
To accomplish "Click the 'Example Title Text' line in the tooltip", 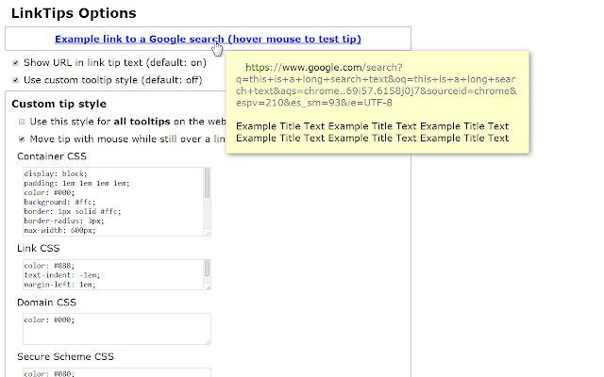I will coord(373,132).
